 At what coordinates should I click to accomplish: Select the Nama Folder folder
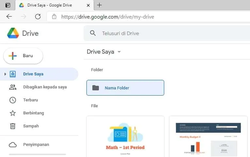click(x=125, y=88)
